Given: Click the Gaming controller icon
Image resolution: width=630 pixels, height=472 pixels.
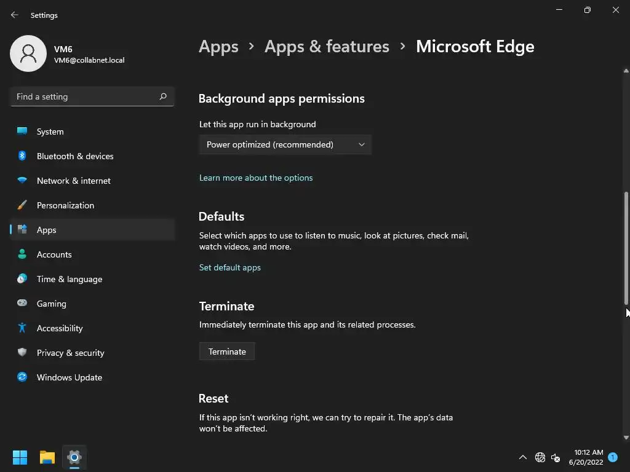Looking at the screenshot, I should [x=22, y=304].
